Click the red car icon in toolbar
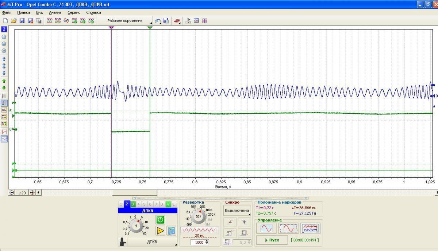 point(177,21)
